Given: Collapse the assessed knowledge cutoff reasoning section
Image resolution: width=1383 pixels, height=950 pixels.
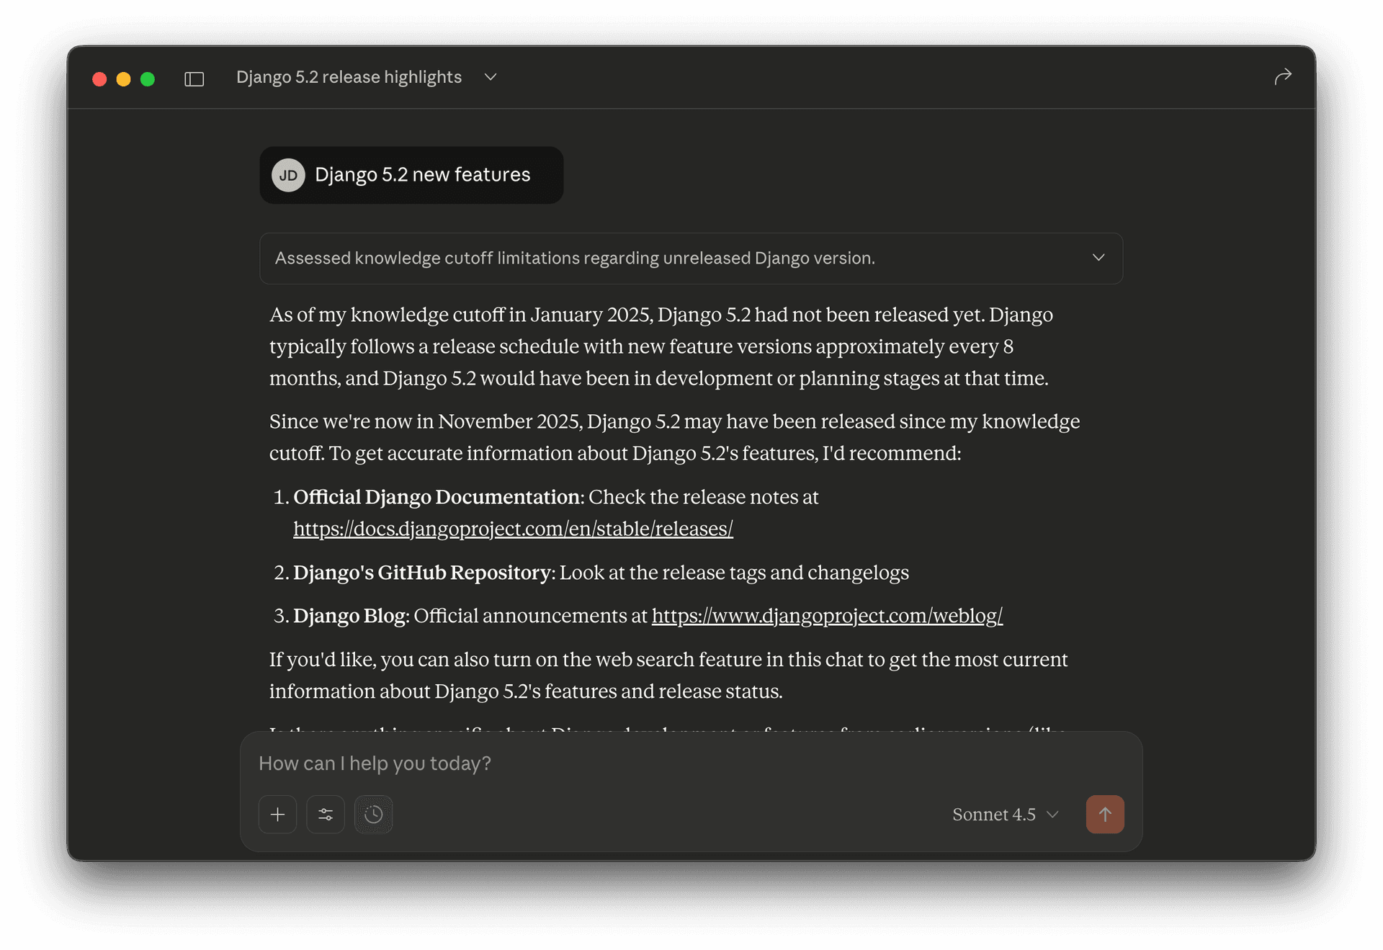Looking at the screenshot, I should coord(1098,257).
